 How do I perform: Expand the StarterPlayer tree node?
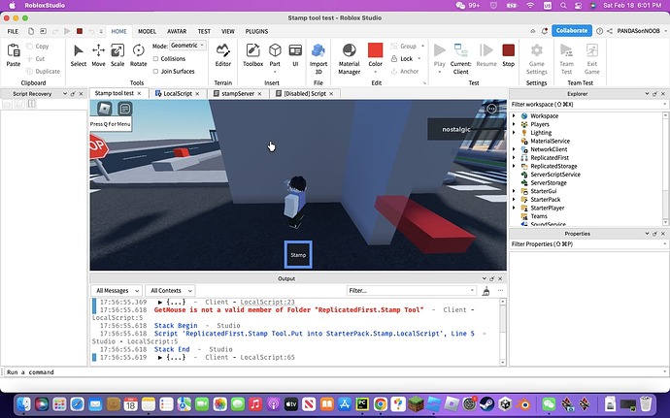click(514, 208)
